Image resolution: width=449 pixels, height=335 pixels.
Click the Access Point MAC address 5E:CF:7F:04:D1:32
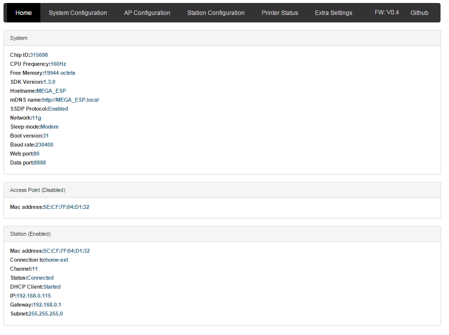point(66,207)
